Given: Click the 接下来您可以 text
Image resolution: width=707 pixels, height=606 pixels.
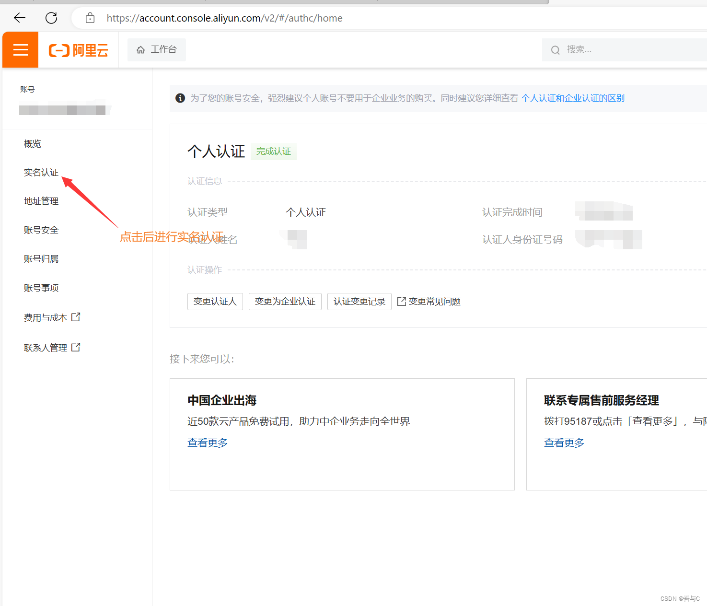Looking at the screenshot, I should click(202, 359).
